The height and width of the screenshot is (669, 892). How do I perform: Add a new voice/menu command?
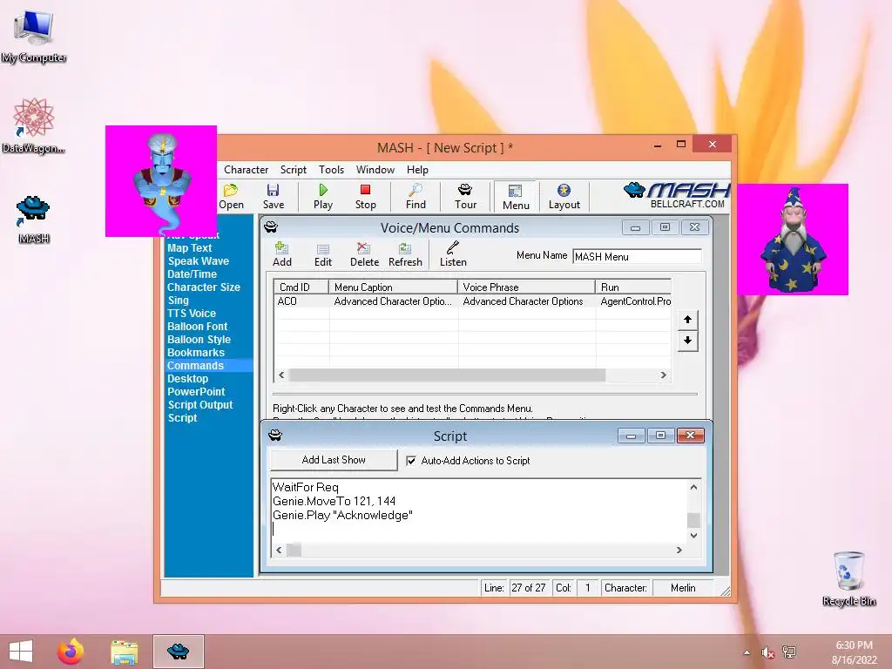tap(281, 254)
